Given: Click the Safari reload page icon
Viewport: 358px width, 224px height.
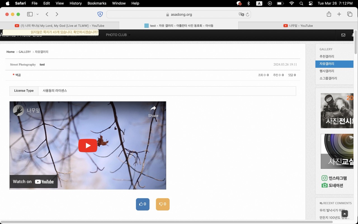Looking at the screenshot, I should pyautogui.click(x=247, y=15).
